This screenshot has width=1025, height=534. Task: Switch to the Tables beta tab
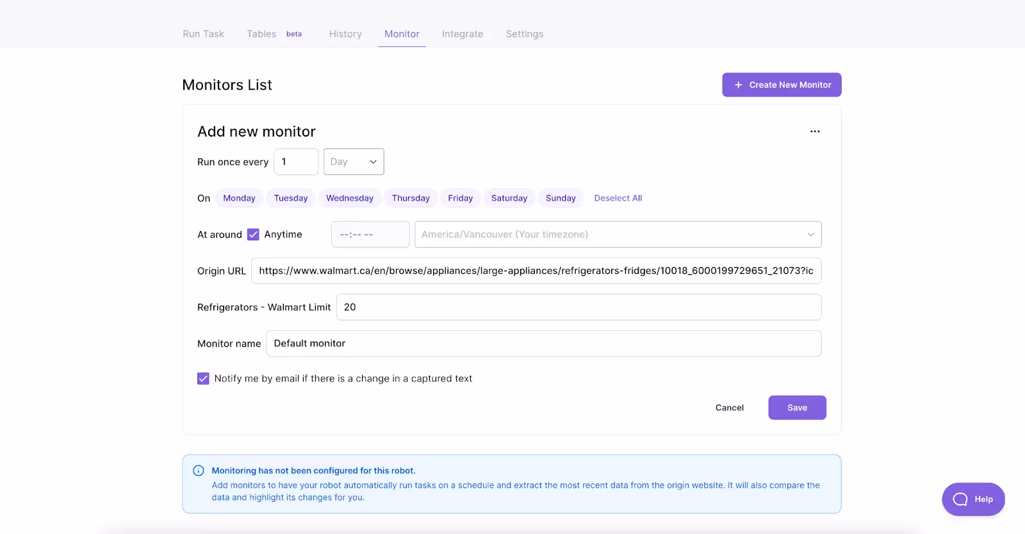tap(274, 34)
